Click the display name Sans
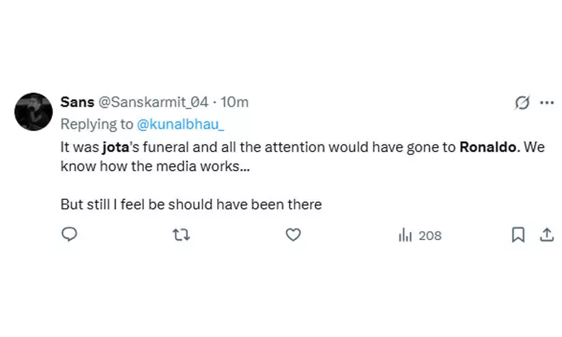 pyautogui.click(x=77, y=102)
